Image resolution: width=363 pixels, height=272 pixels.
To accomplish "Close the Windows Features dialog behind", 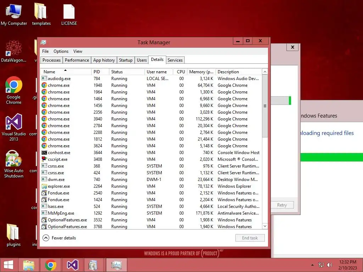I will click(x=292, y=47).
